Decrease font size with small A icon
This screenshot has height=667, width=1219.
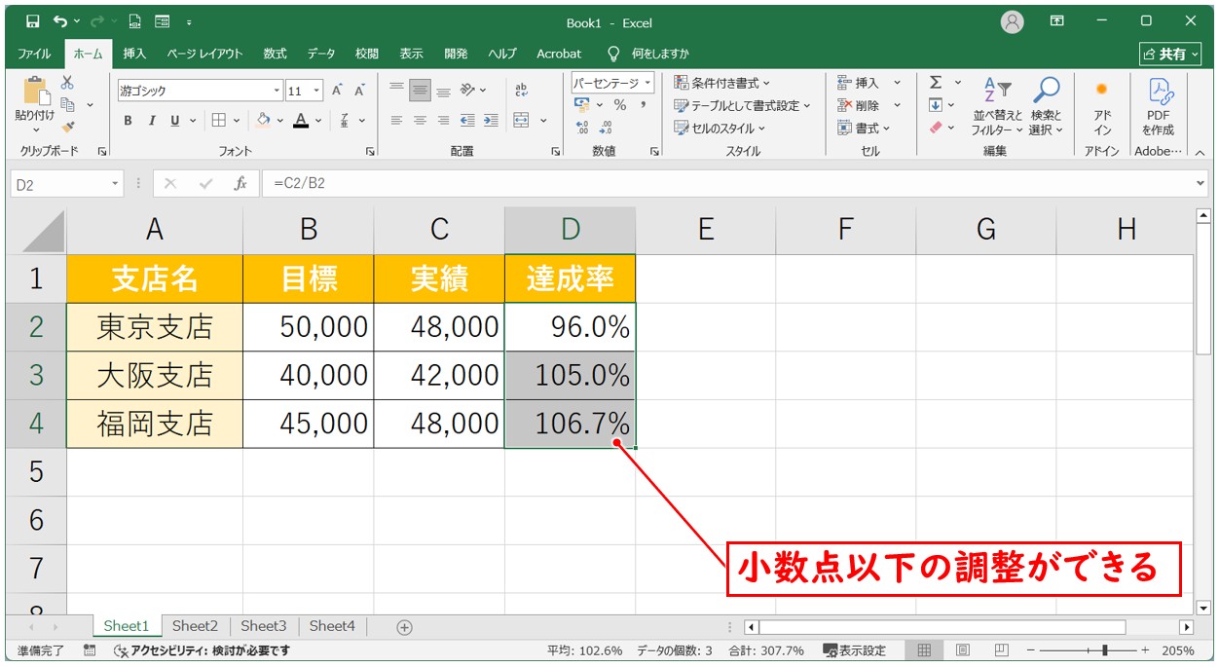point(359,91)
